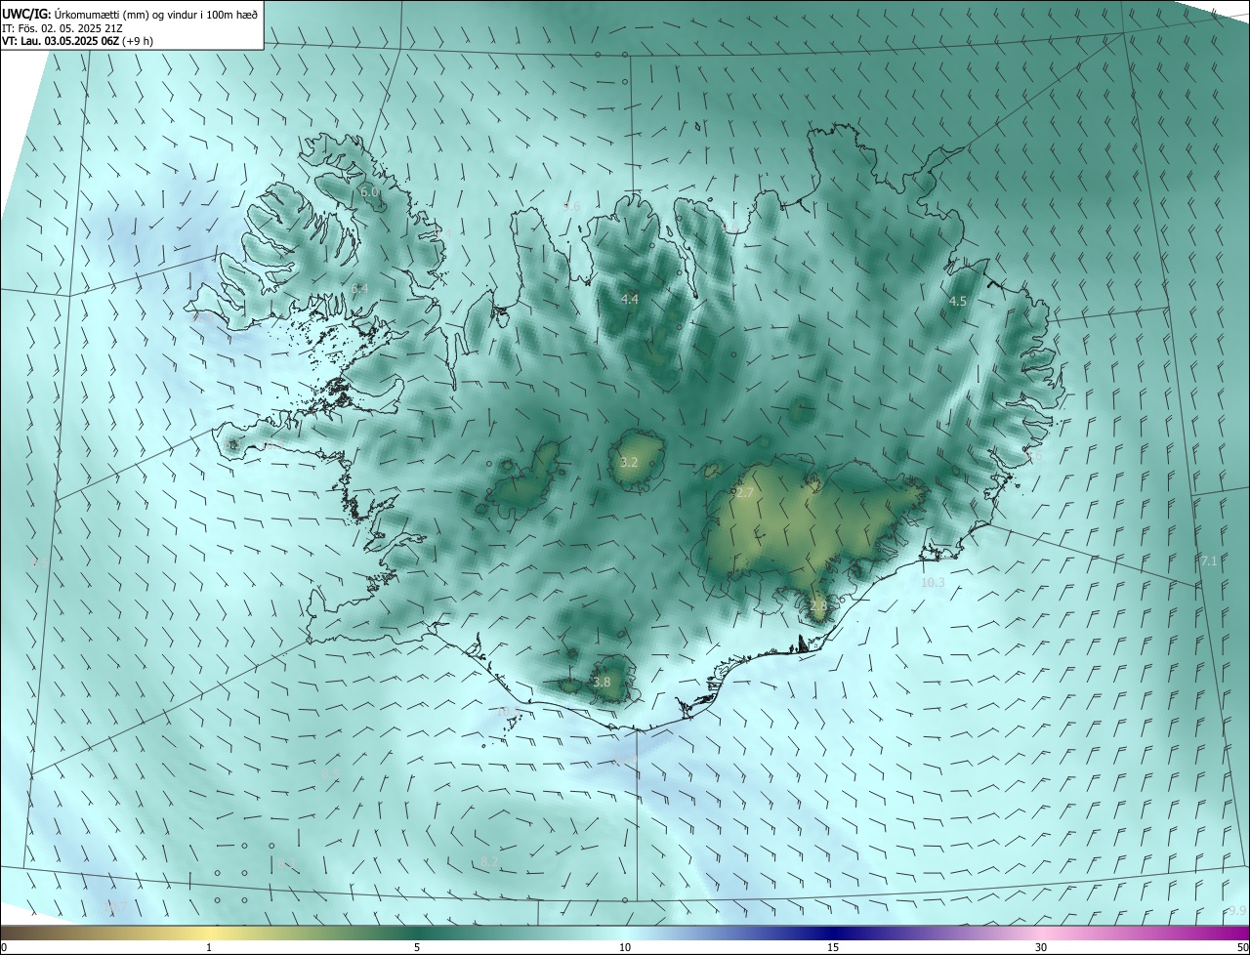The width and height of the screenshot is (1250, 955).
Task: Click the 9.6 value off the north coast
Action: 572,206
